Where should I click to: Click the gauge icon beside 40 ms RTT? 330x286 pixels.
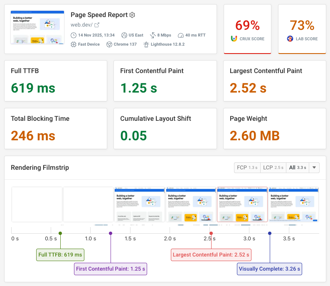(x=181, y=35)
